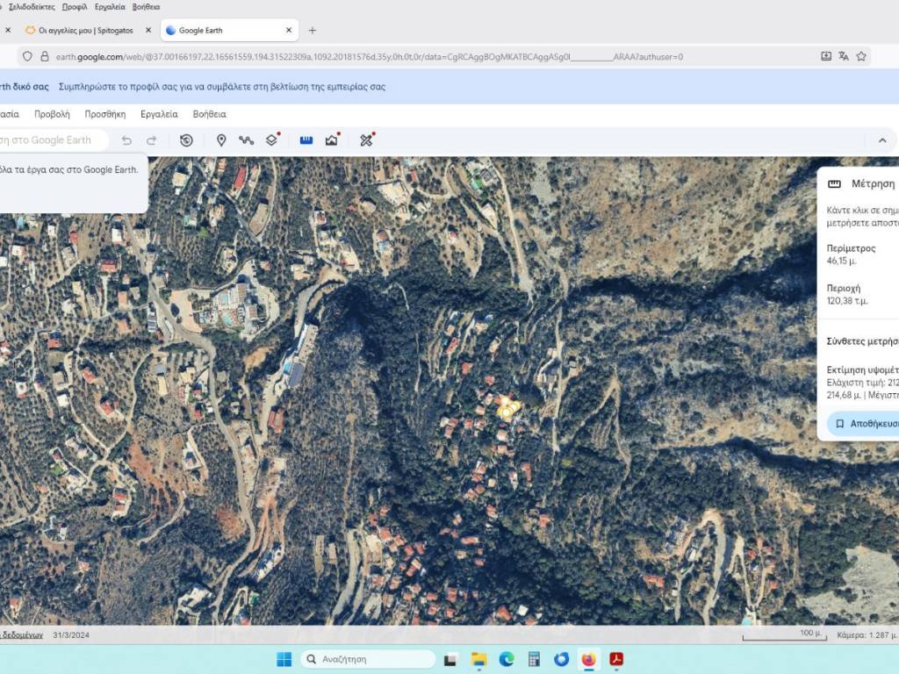This screenshot has width=899, height=674.
Task: Open the map layers icon
Action: (x=272, y=140)
